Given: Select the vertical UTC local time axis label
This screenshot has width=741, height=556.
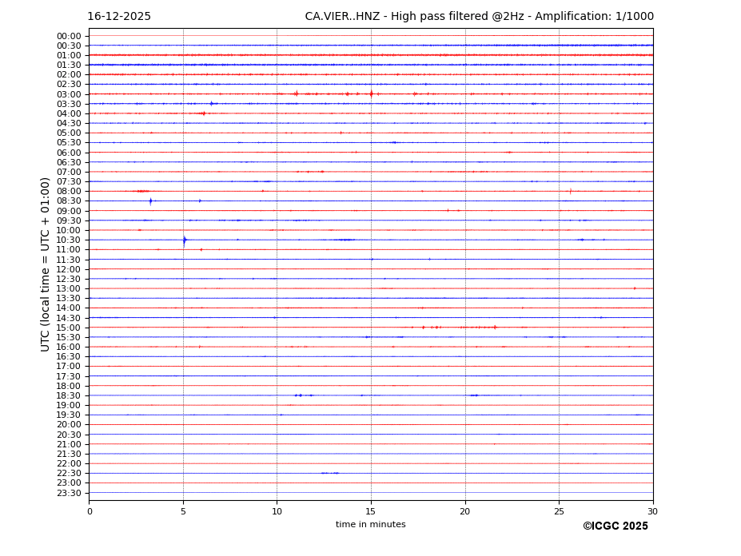Looking at the screenshot, I should pyautogui.click(x=46, y=264).
